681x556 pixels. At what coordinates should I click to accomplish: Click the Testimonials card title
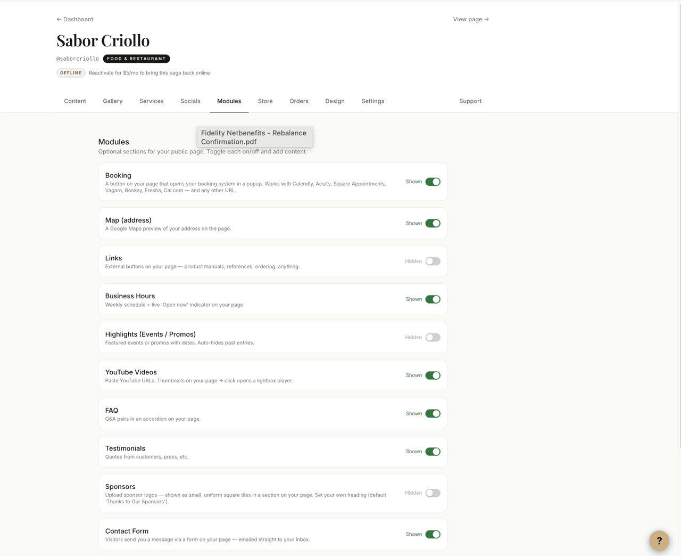tap(125, 448)
